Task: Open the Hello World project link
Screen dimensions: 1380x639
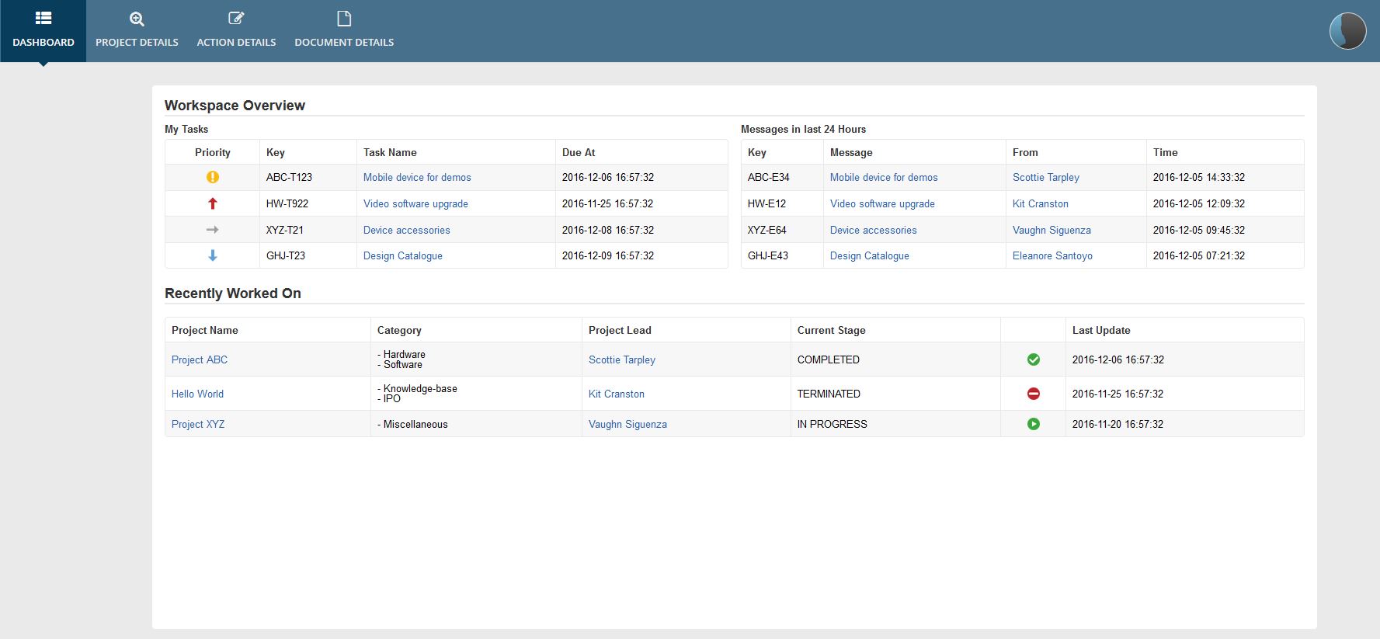Action: [197, 394]
